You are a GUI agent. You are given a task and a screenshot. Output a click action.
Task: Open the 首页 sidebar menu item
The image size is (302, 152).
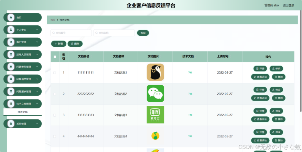coord(23,17)
